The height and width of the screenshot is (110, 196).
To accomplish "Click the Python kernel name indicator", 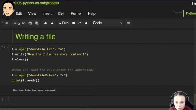I will (191, 13).
